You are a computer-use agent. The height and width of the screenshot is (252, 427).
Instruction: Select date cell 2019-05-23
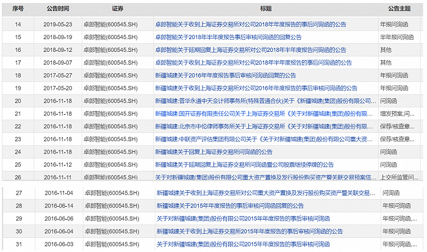click(x=58, y=24)
